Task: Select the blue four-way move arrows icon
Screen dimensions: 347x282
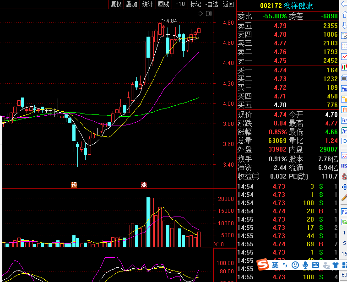Action: [344, 187]
